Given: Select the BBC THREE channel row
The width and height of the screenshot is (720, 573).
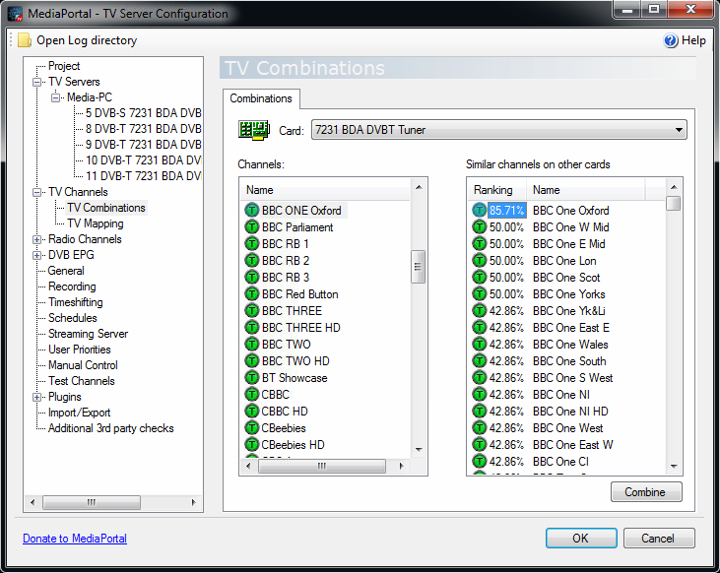Looking at the screenshot, I should 292,311.
